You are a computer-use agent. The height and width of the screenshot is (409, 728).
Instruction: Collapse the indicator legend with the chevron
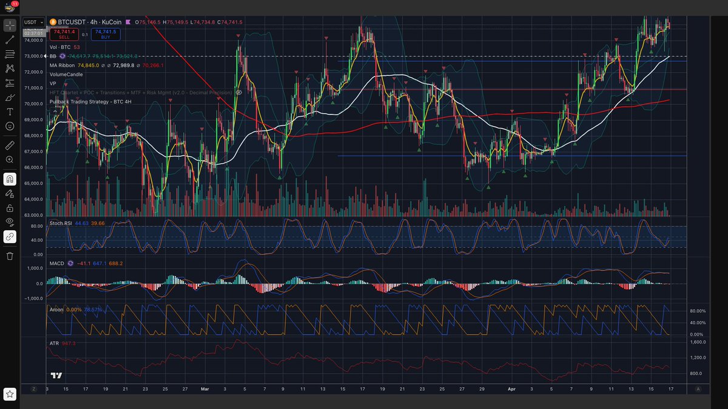coord(56,111)
